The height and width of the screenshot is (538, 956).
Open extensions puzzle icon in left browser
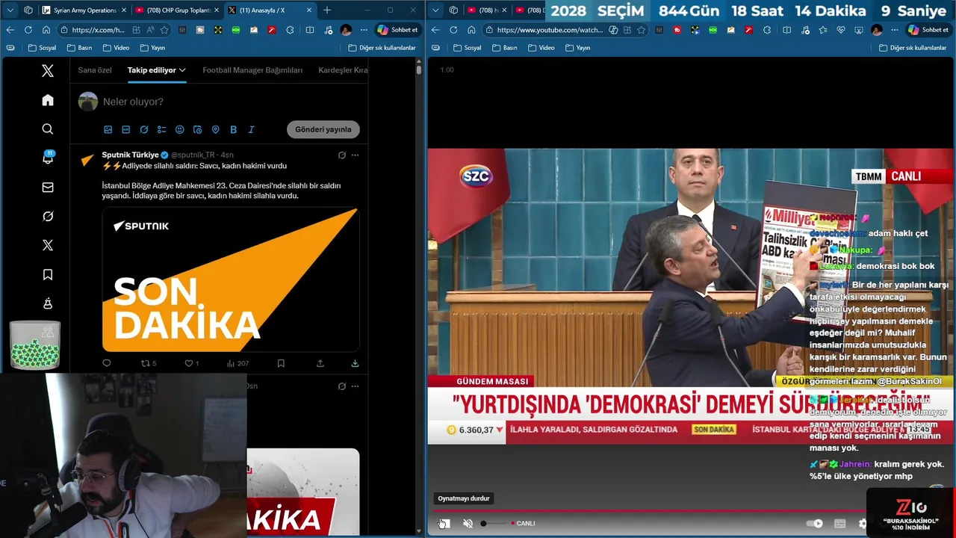[290, 30]
